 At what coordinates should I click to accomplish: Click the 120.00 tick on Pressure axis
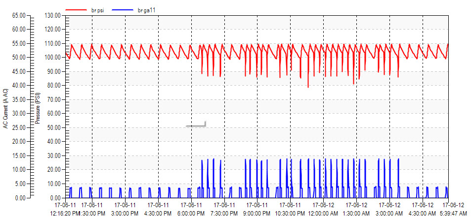coord(52,30)
